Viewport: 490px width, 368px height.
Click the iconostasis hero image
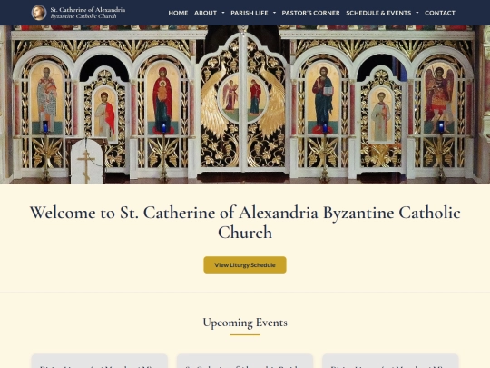click(x=245, y=104)
